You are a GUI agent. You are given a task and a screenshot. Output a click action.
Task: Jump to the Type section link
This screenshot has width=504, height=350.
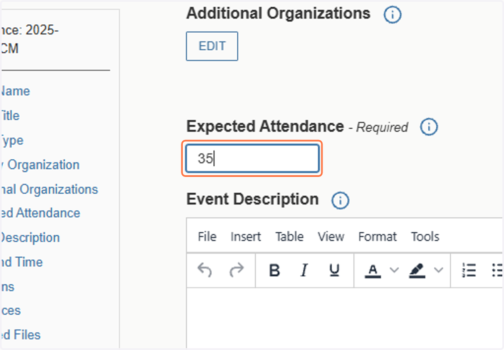click(12, 140)
